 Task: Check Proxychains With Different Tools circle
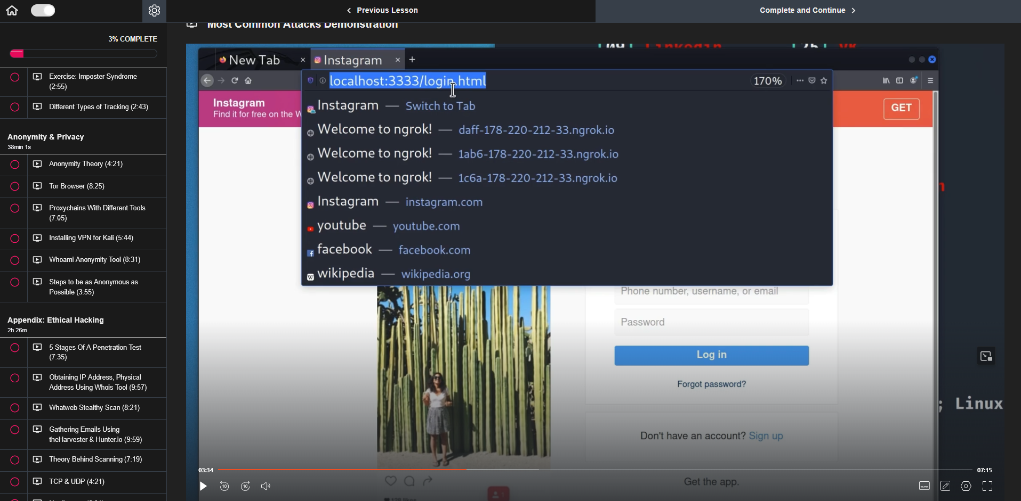tap(15, 208)
